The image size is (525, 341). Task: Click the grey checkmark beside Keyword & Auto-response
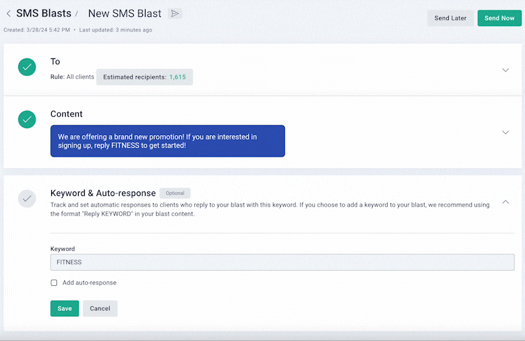pos(27,198)
